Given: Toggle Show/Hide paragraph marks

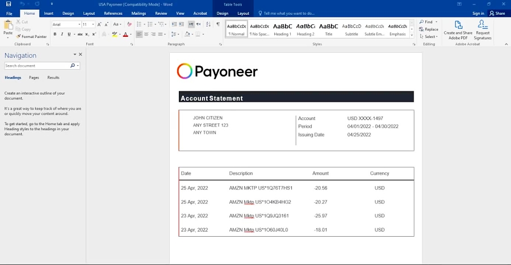Looking at the screenshot, I should coord(218,24).
